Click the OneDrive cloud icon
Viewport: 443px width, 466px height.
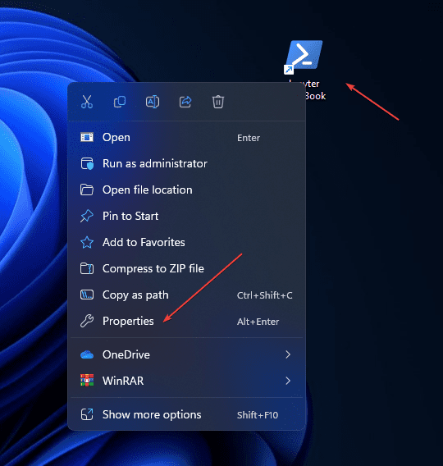click(87, 354)
